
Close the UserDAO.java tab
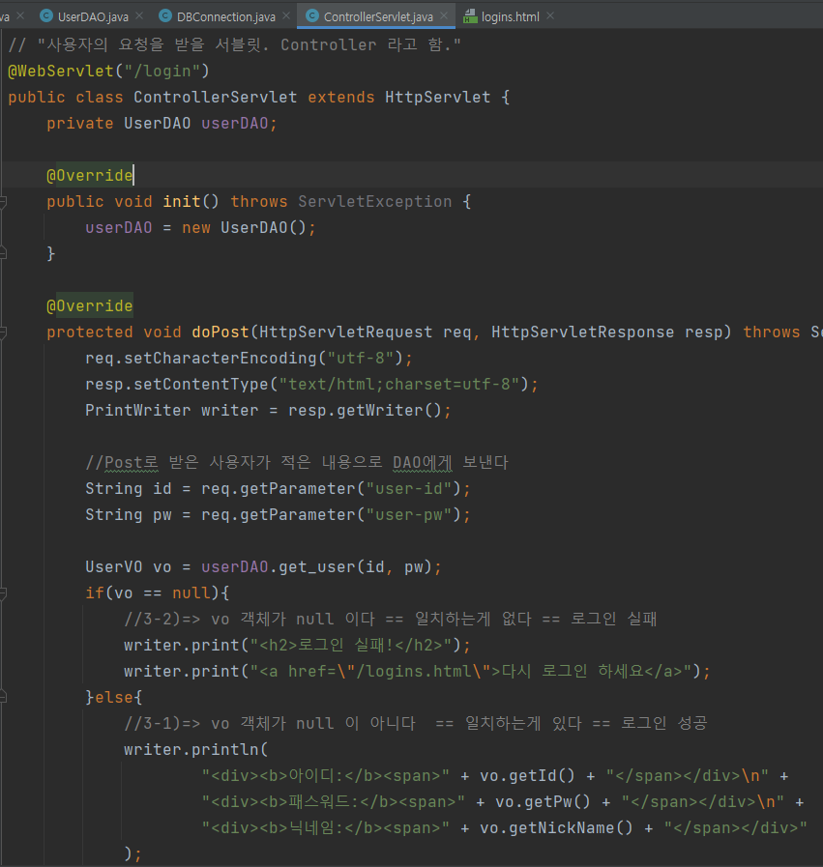[x=139, y=16]
